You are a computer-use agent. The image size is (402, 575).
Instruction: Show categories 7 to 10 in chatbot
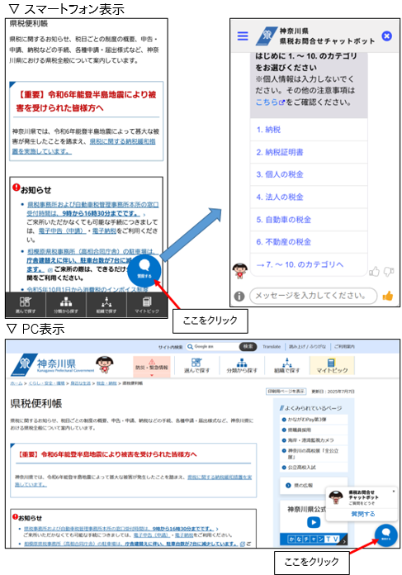coord(309,264)
